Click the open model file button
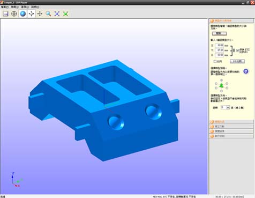This screenshot has height=198, width=255. click(220, 33)
